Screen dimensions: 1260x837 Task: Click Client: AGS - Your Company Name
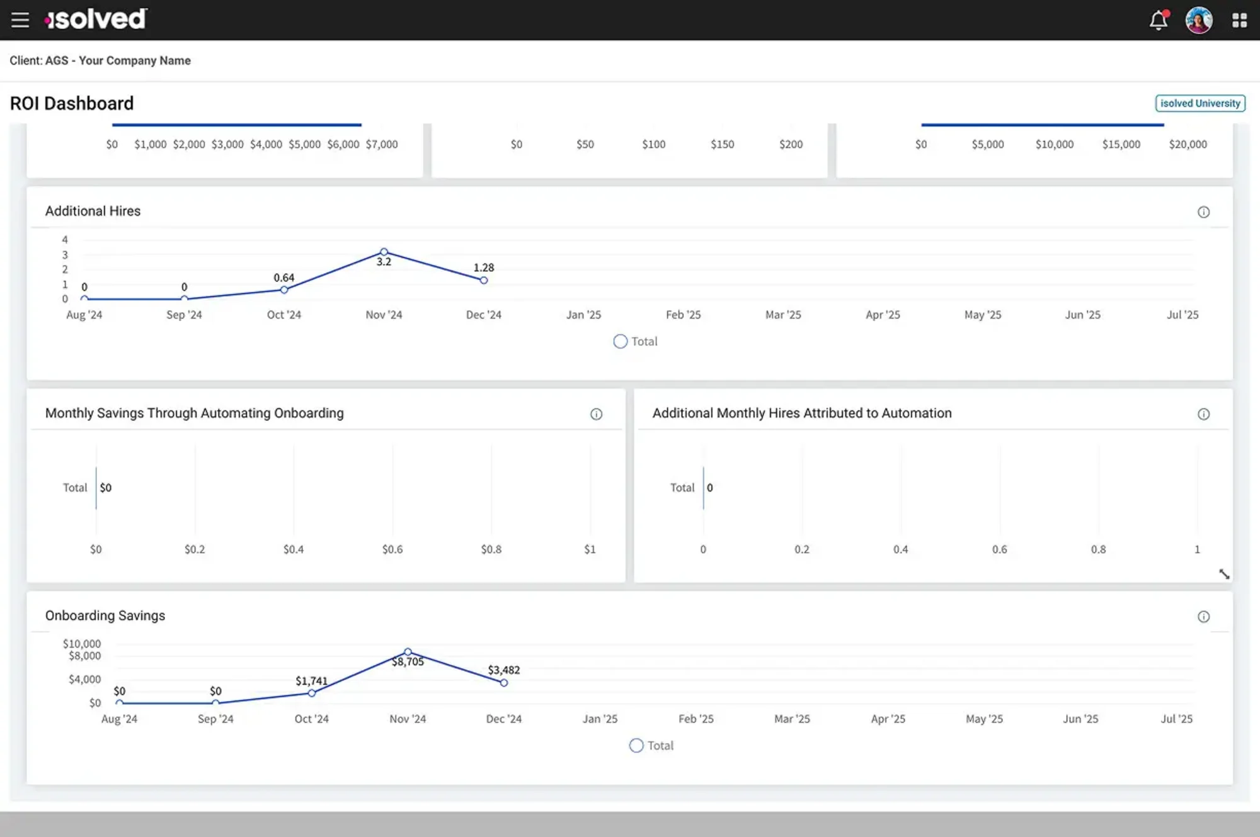[100, 60]
